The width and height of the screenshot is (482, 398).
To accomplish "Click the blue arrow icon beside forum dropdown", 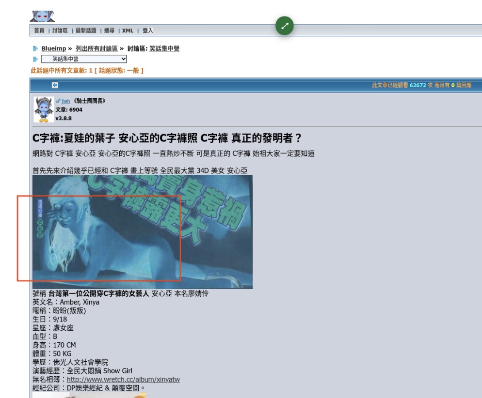I will (35, 59).
